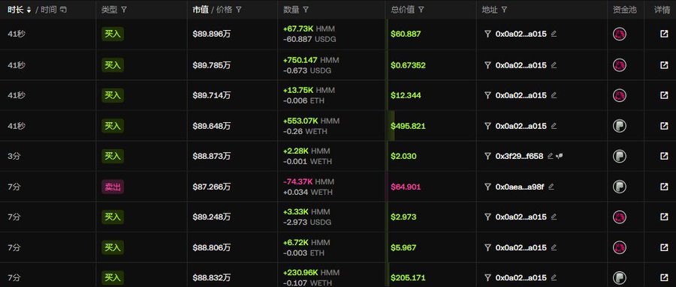Open details for the $2.030 trade
This screenshot has height=287, width=676.
[x=664, y=156]
